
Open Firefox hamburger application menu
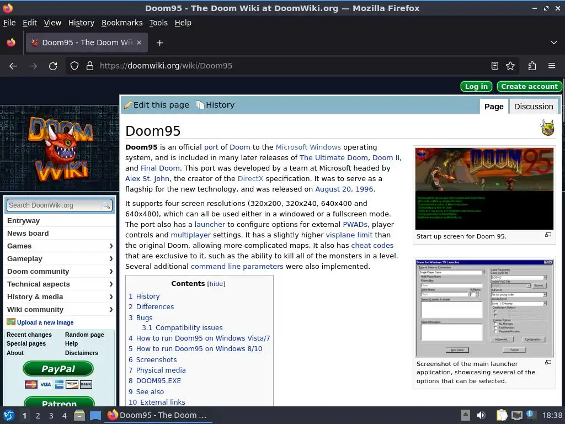(x=552, y=66)
